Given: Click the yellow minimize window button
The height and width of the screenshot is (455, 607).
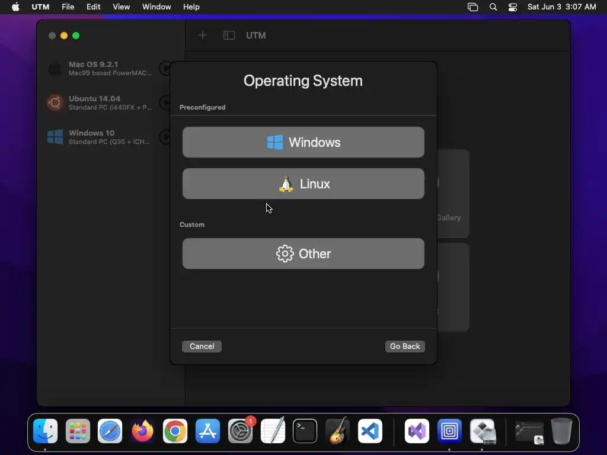Looking at the screenshot, I should coord(64,36).
